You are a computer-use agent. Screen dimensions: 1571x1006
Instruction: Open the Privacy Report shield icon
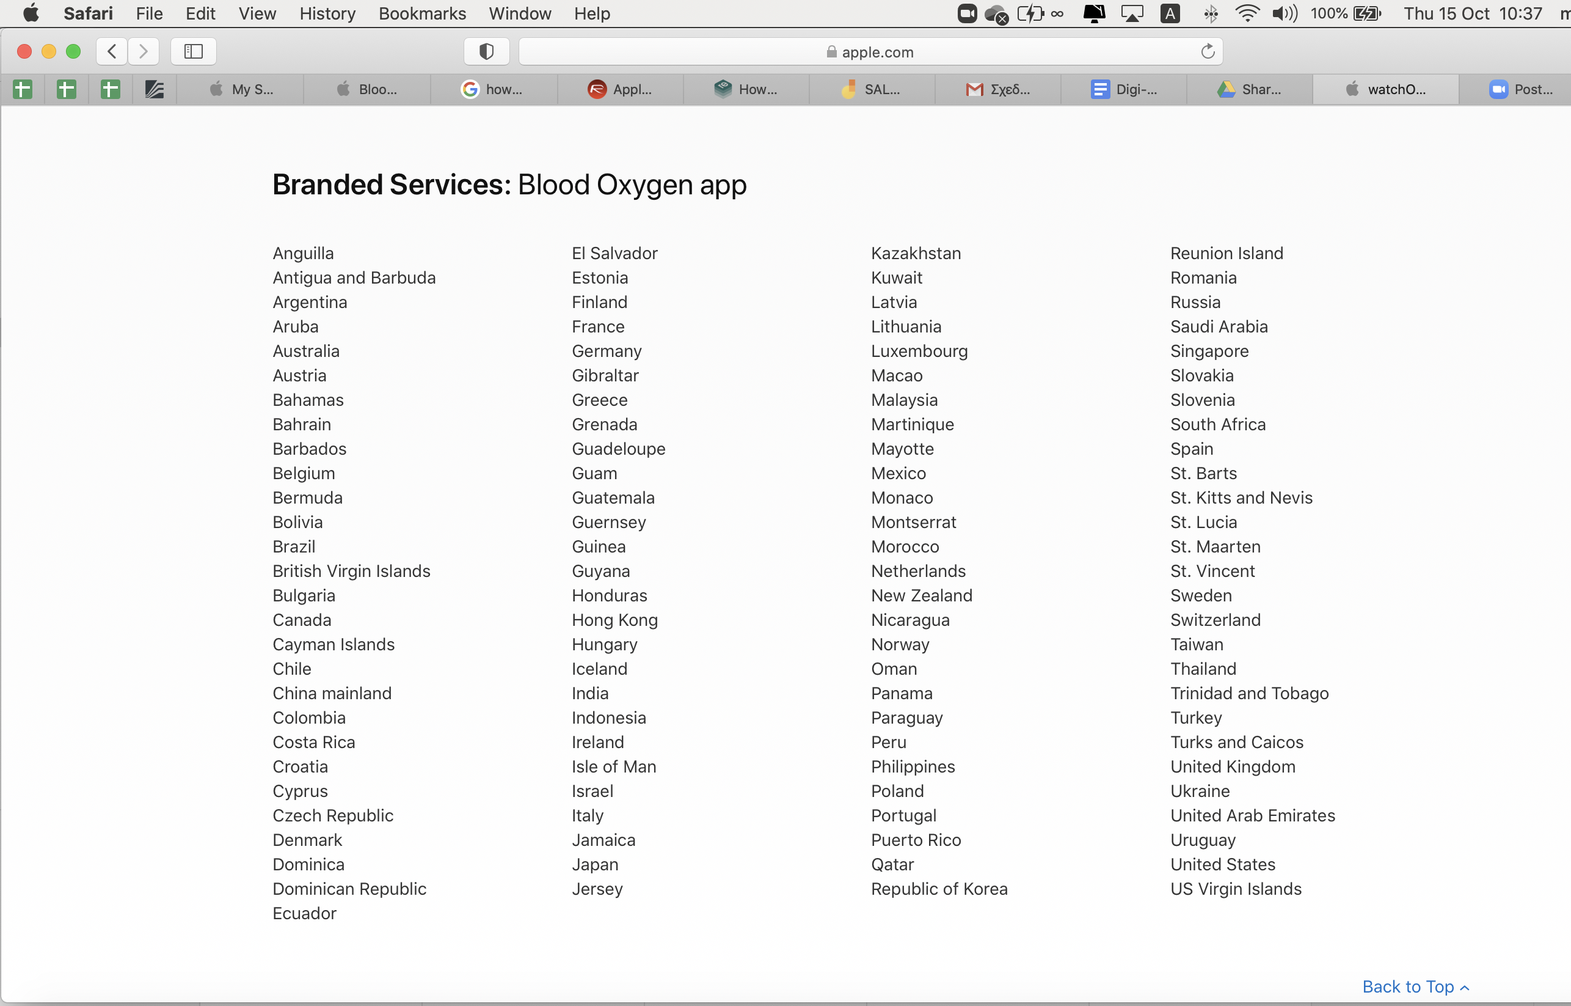[486, 51]
